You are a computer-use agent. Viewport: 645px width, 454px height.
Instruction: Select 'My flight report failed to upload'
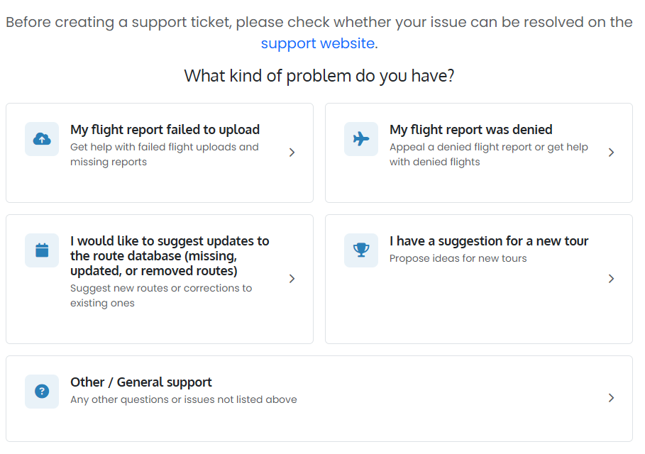point(164,129)
